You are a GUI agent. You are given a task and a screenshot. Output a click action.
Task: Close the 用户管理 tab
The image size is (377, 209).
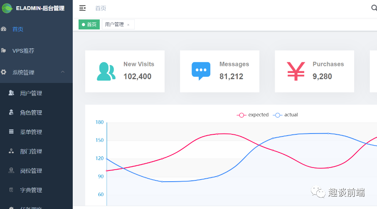click(128, 25)
